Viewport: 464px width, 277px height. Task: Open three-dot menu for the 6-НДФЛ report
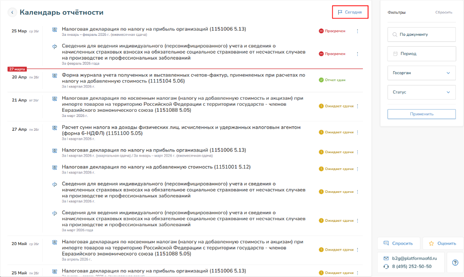point(357,132)
